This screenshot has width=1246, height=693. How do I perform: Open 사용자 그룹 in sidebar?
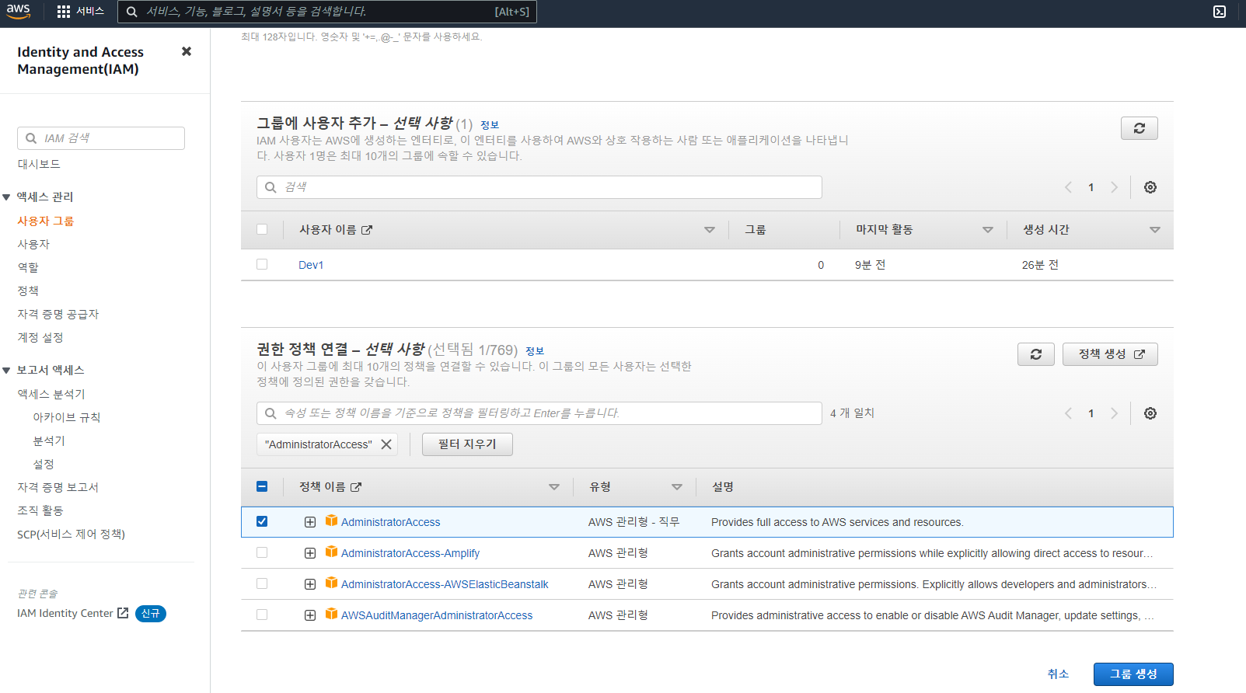click(46, 221)
